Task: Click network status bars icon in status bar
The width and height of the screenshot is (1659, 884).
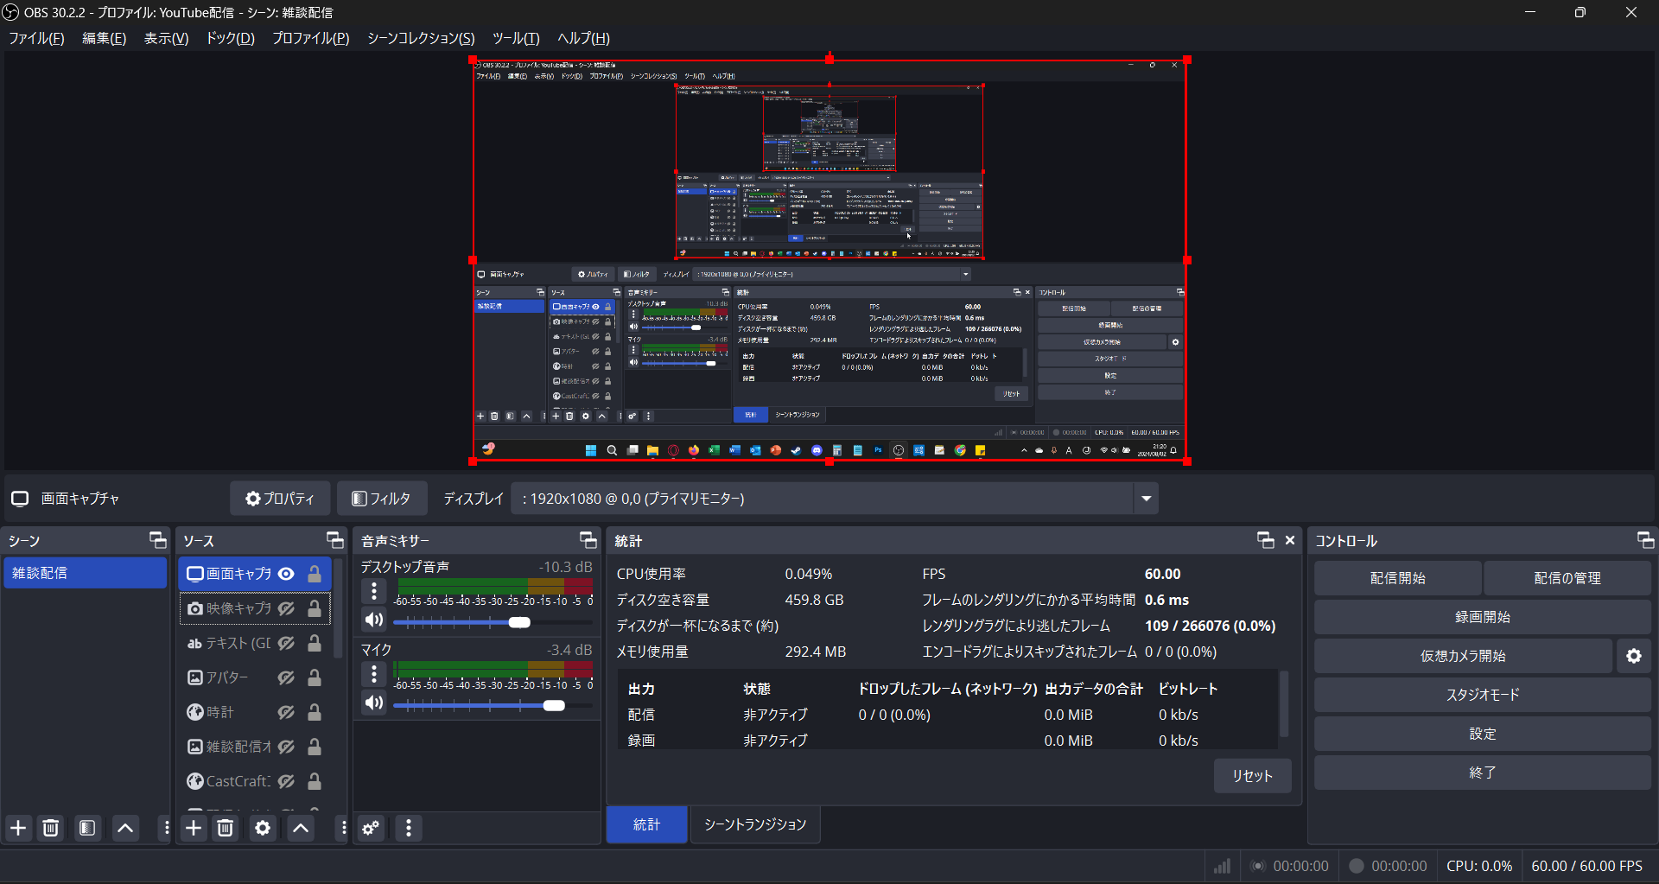Action: [1222, 866]
